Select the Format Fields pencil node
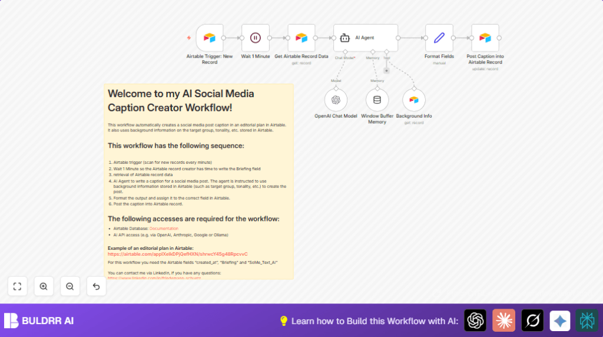The width and height of the screenshot is (603, 337). 439,38
